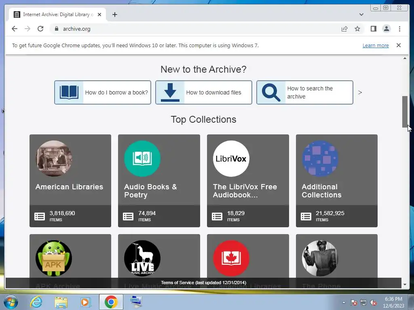Go back with the browser back arrow

point(15,29)
